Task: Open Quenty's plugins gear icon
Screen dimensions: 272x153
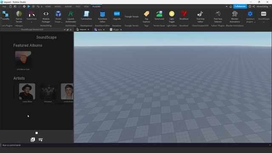Action: (x=250, y=14)
